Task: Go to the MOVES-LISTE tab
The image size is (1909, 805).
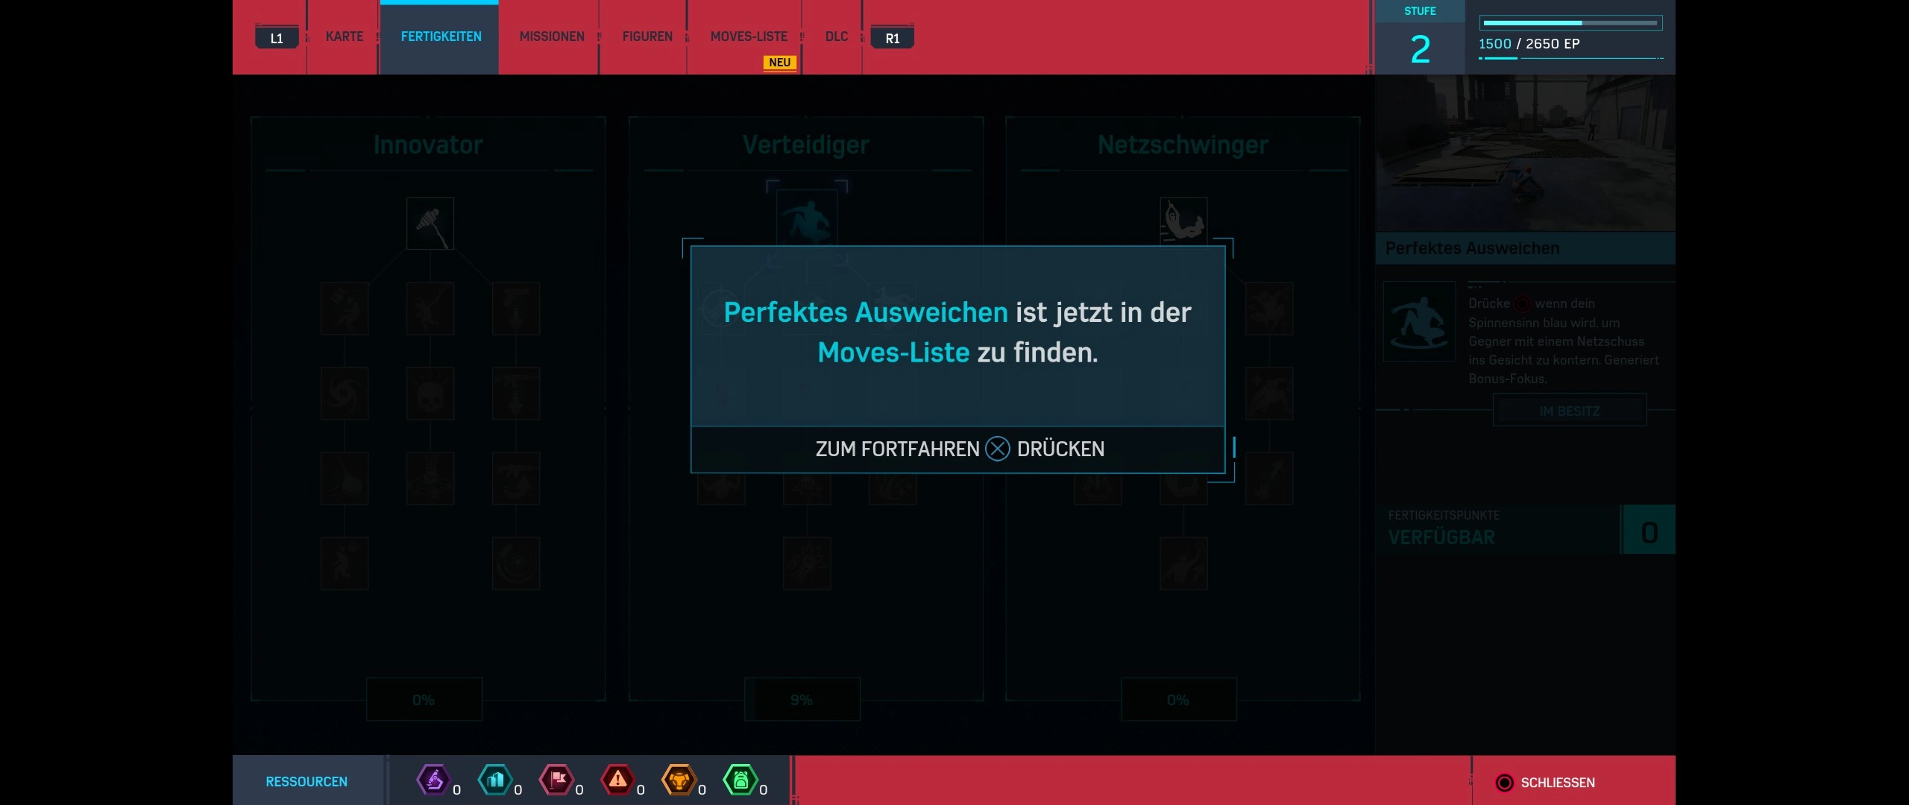Action: tap(749, 37)
